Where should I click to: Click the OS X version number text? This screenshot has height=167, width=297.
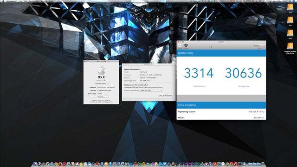click(x=101, y=80)
